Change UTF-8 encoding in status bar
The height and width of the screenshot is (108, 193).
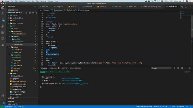(x=165, y=107)
